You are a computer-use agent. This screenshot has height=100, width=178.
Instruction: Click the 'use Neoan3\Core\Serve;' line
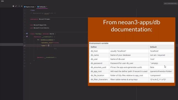tap(40, 28)
